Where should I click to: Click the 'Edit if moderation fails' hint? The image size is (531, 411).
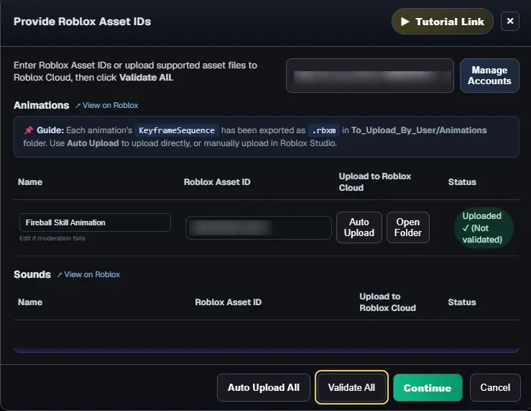pos(52,238)
